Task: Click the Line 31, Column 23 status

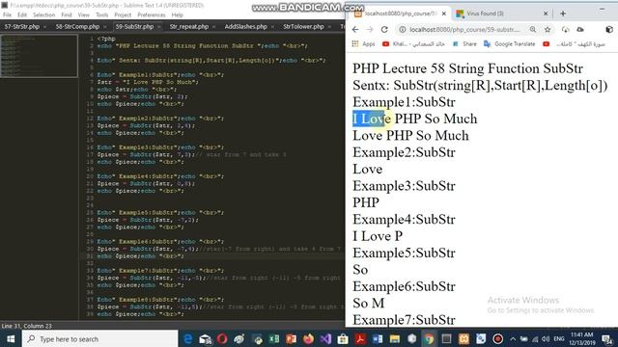Action: pyautogui.click(x=26, y=326)
